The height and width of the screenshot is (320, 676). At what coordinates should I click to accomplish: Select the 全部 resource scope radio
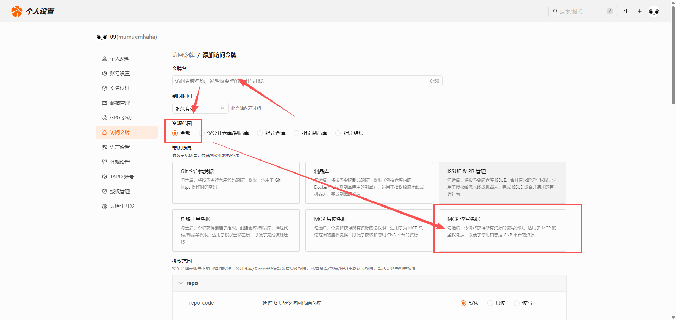(175, 133)
